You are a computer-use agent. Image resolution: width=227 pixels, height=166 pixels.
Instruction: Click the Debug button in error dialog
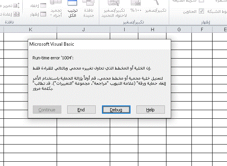(x=116, y=110)
